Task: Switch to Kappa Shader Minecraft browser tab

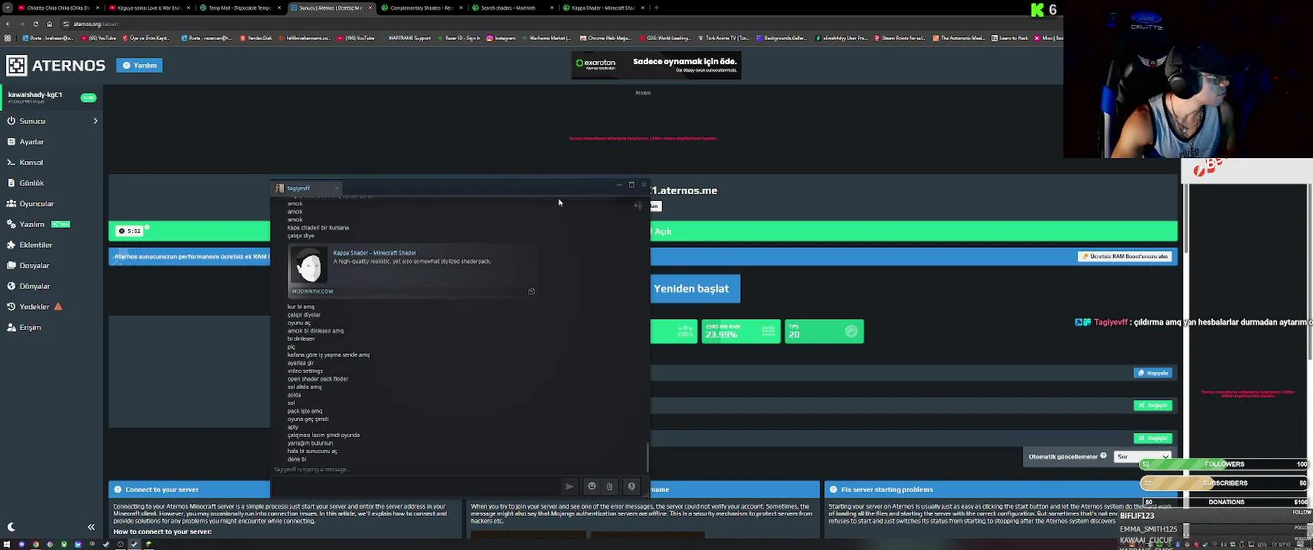Action: (602, 8)
